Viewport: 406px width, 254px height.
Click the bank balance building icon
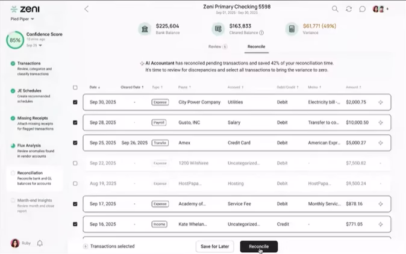(x=145, y=29)
